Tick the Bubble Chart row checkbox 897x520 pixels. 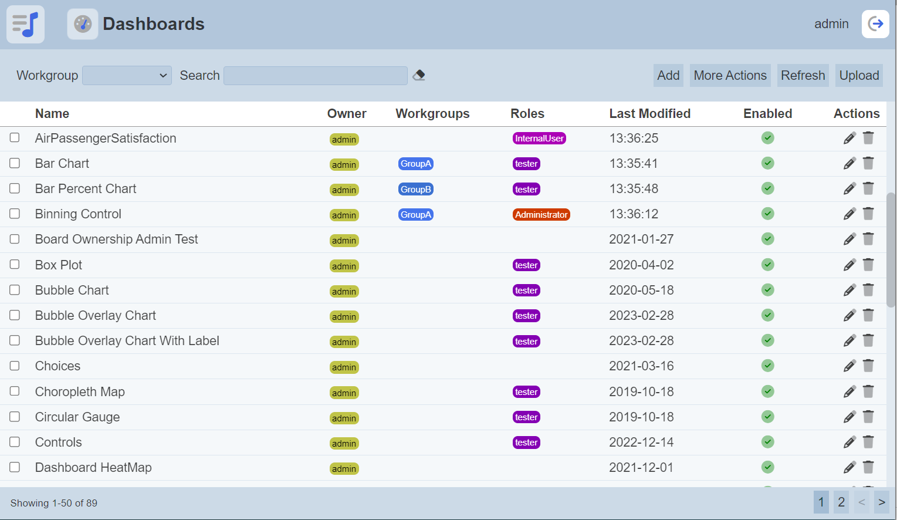click(x=15, y=290)
